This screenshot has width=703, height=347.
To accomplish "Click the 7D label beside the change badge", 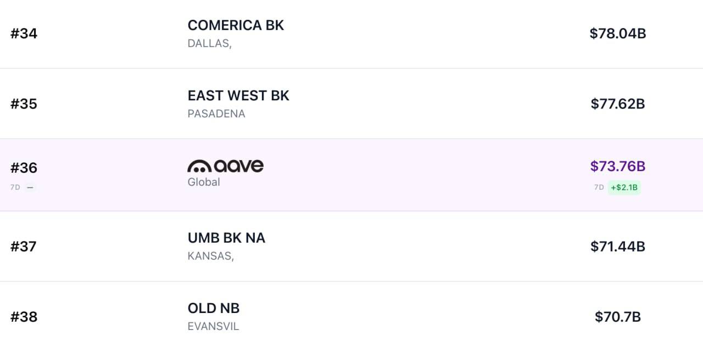I will (599, 187).
